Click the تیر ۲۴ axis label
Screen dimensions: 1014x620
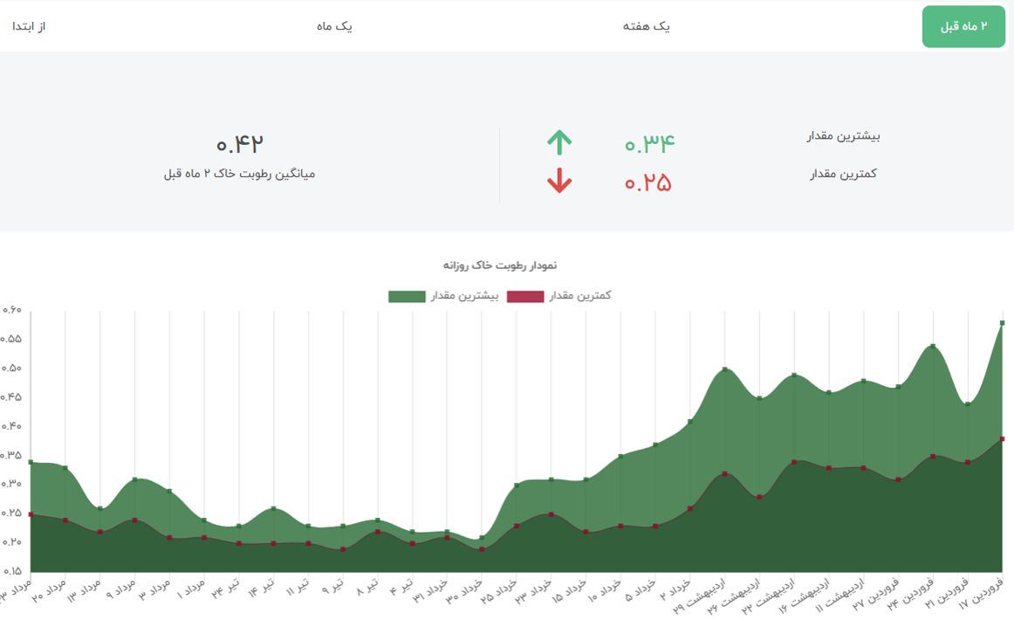point(226,587)
